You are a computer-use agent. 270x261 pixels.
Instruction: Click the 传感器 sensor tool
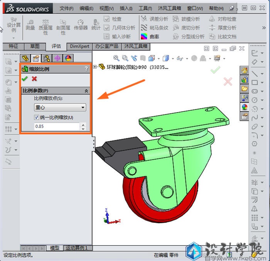(x=81, y=25)
